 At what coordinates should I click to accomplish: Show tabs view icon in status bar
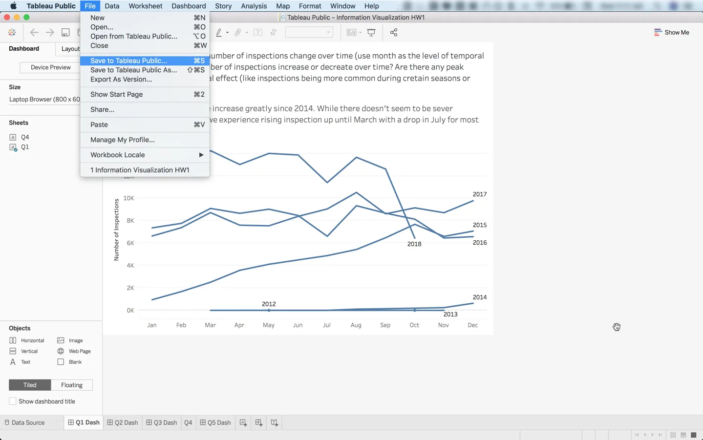coord(694,435)
